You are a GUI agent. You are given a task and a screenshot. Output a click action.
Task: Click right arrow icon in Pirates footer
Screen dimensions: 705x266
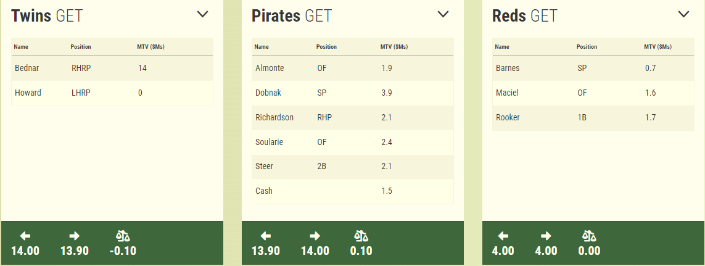click(315, 236)
